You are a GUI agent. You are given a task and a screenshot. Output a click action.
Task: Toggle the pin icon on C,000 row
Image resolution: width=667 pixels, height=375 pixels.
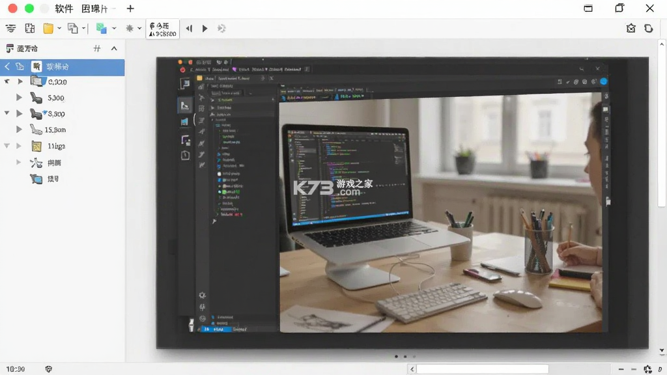click(x=7, y=81)
